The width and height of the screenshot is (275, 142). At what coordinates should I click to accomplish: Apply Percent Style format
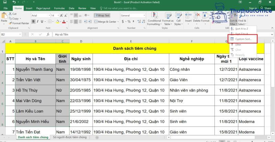[129, 22]
